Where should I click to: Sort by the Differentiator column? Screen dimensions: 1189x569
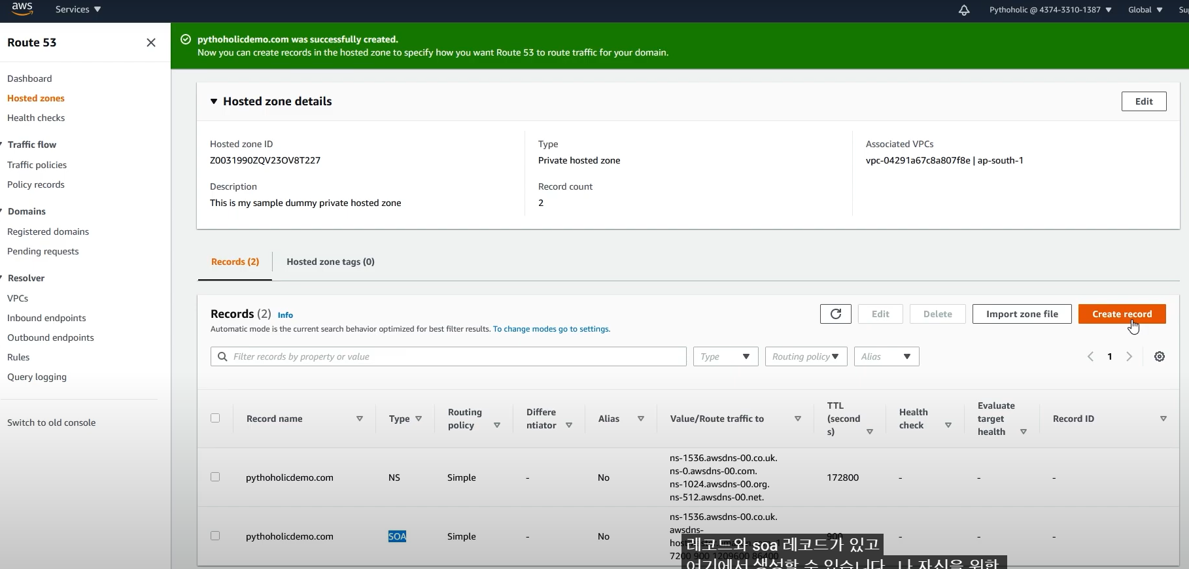[x=569, y=425]
